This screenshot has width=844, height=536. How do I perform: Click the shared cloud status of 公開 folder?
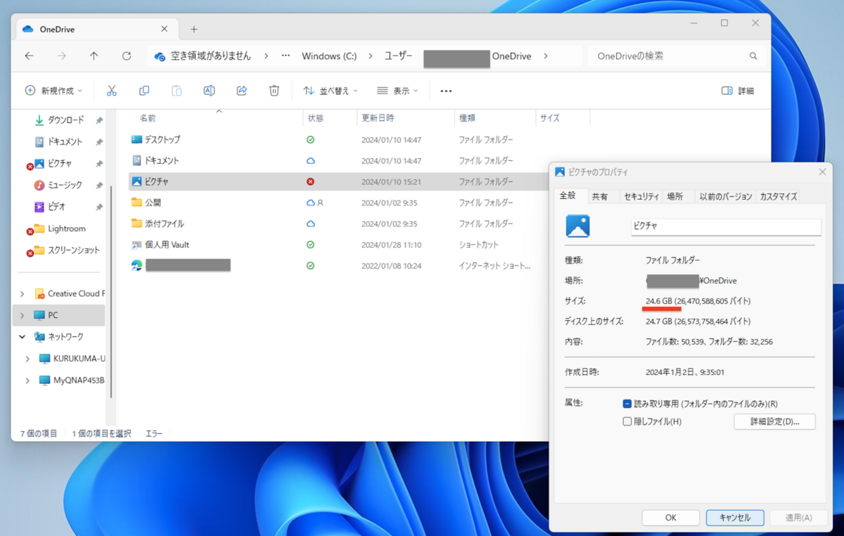point(314,203)
